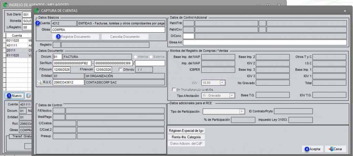Click the Base T.G. amount field
Screen dimensions: 353x156
[x=273, y=95]
